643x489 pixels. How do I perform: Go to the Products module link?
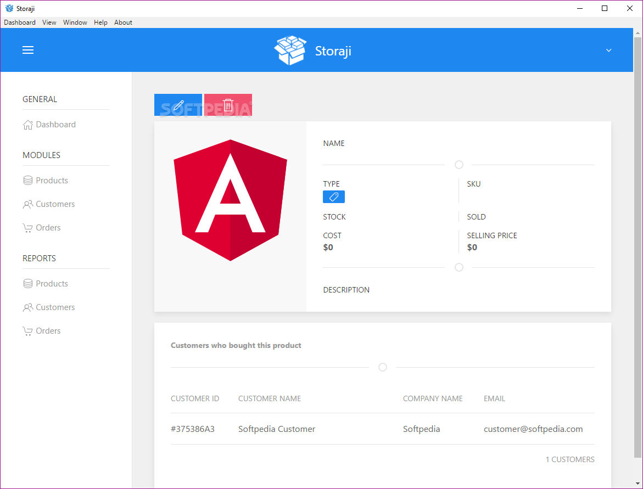(52, 181)
